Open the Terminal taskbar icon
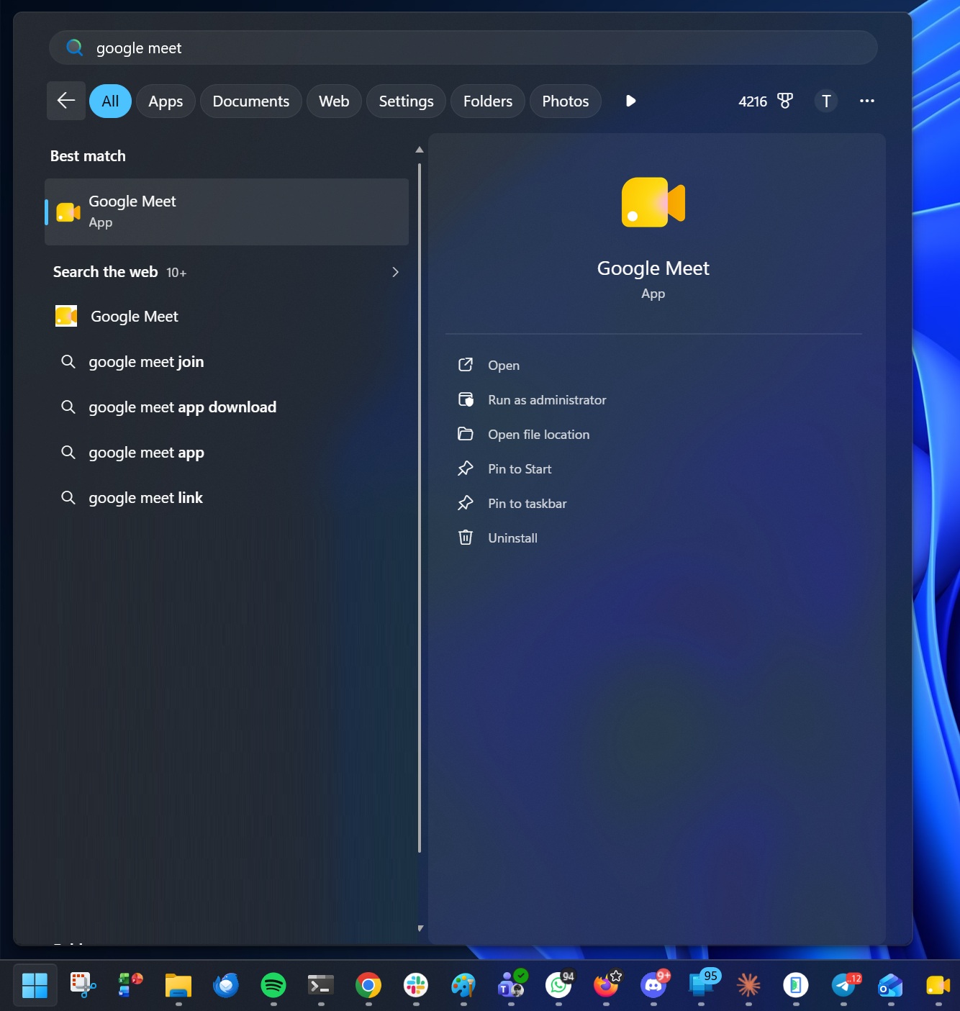 point(320,985)
